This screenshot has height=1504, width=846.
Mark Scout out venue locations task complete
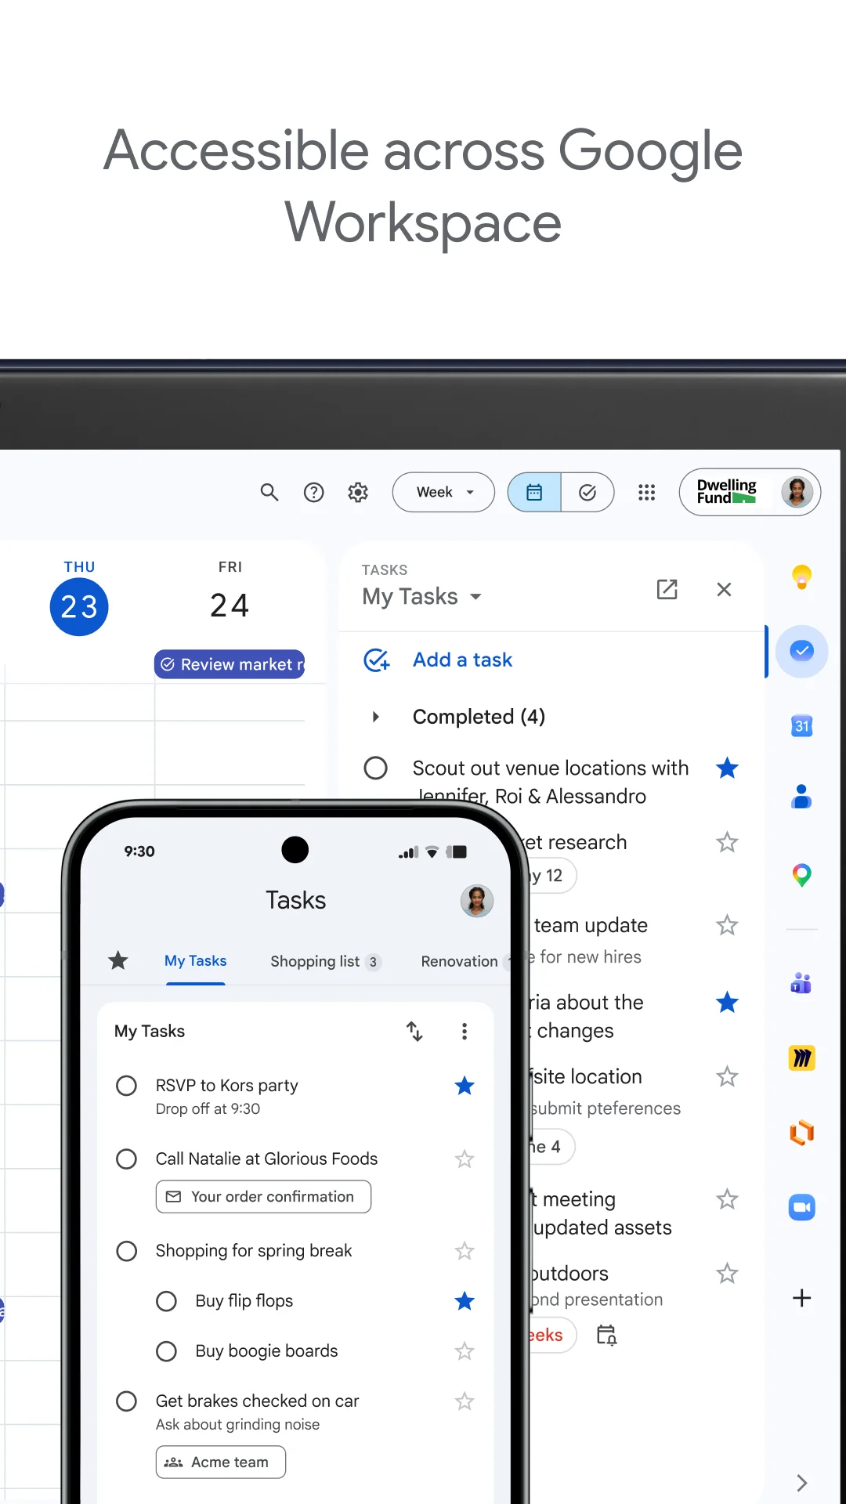376,768
